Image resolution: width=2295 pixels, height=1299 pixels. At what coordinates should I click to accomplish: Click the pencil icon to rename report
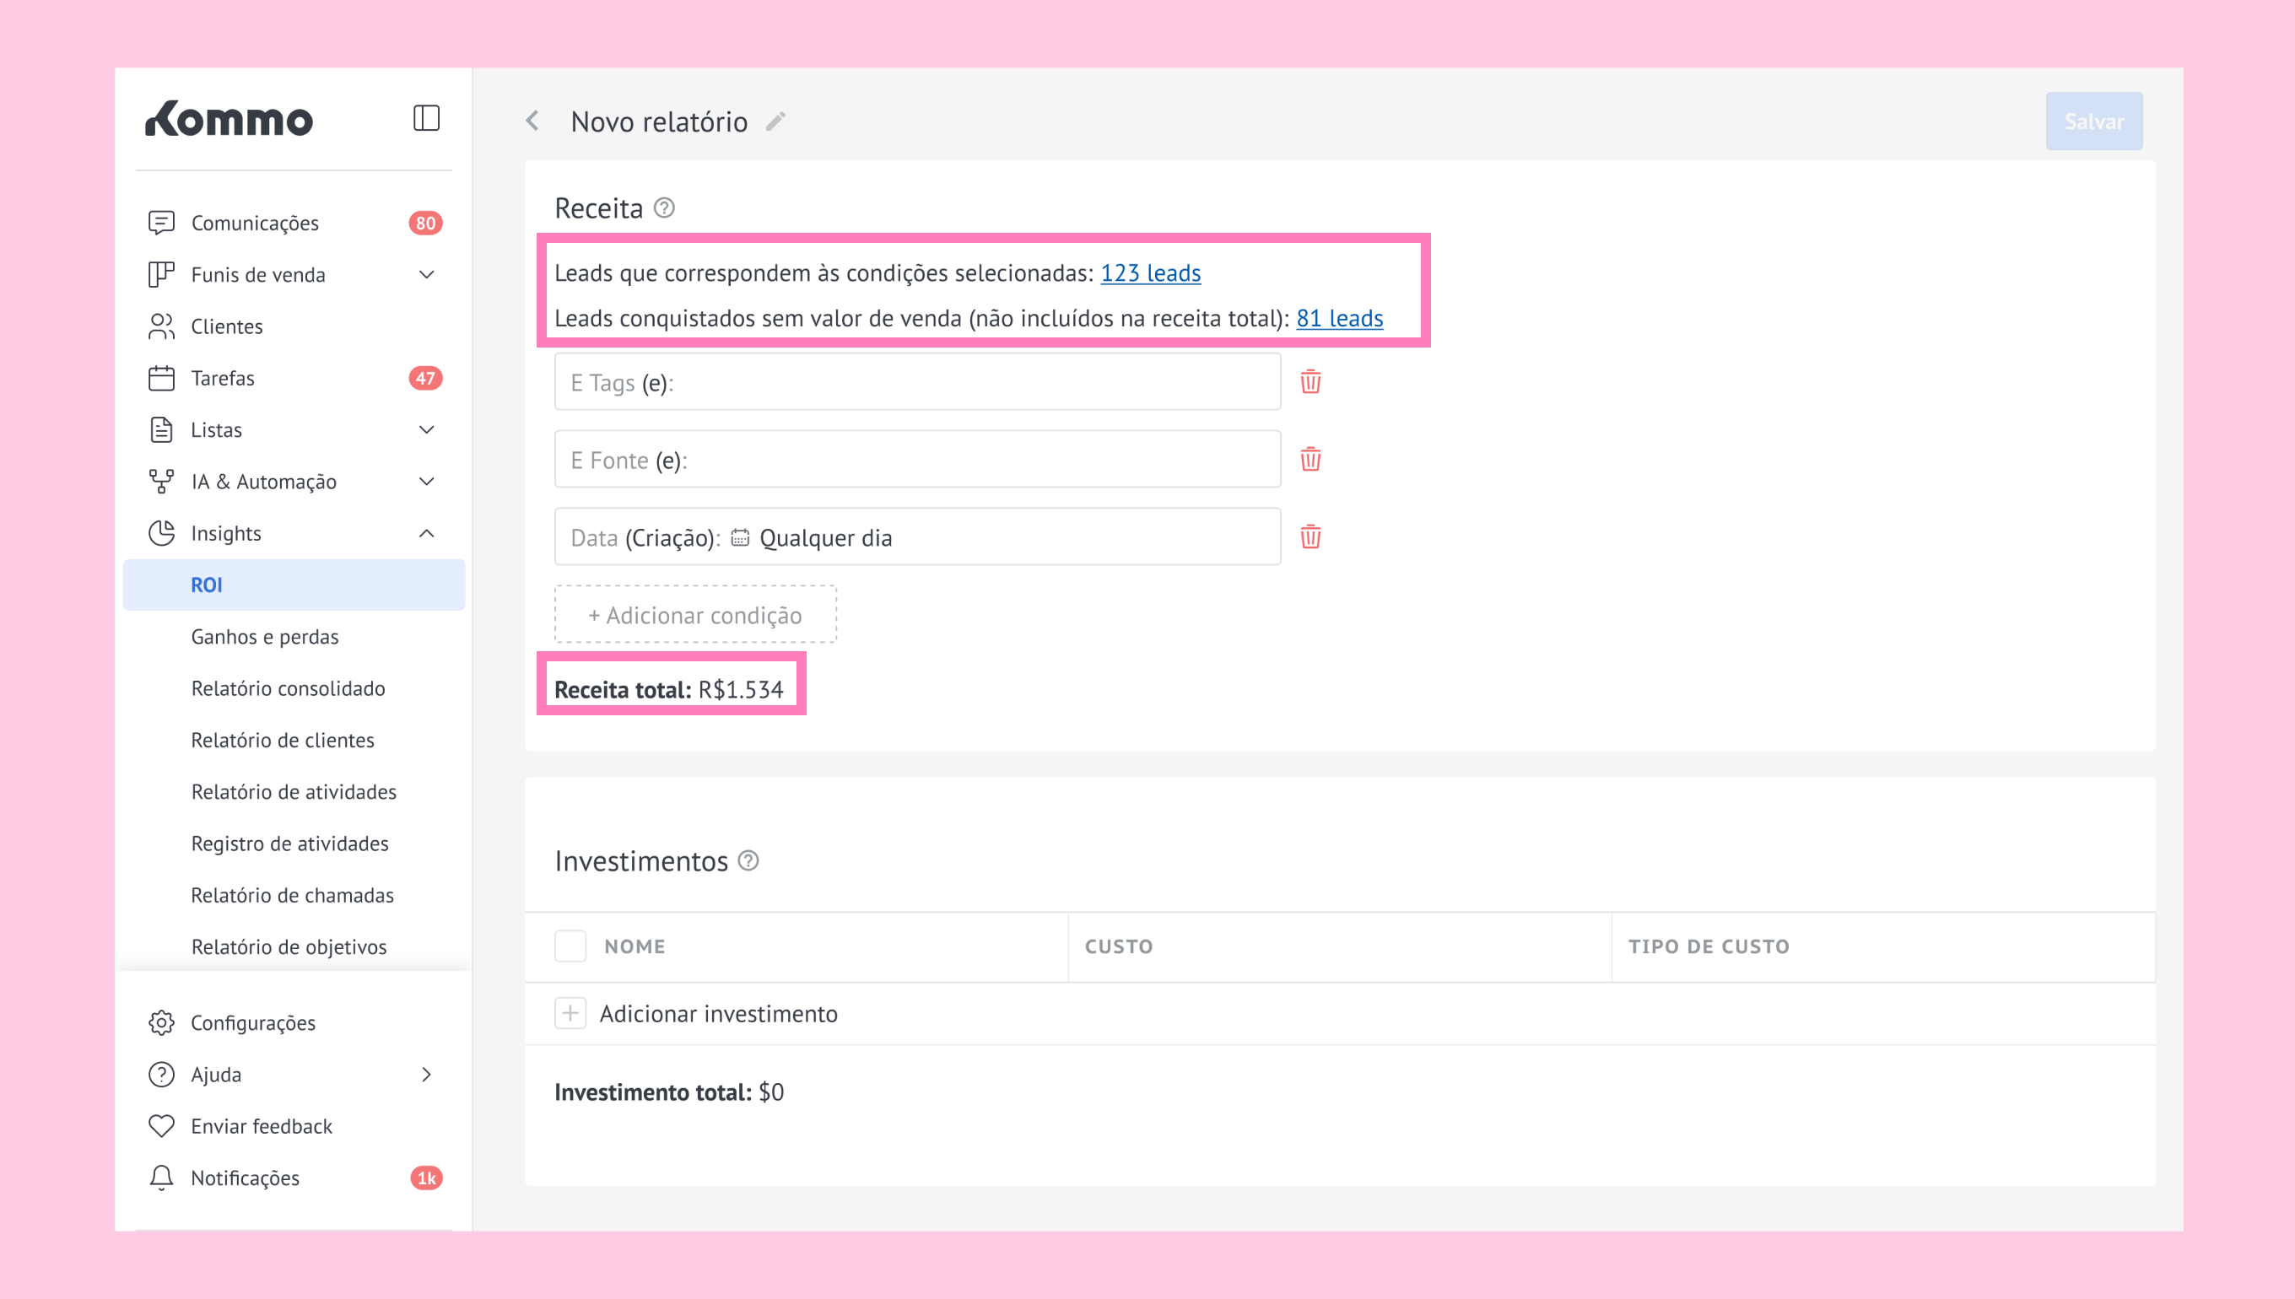click(775, 121)
